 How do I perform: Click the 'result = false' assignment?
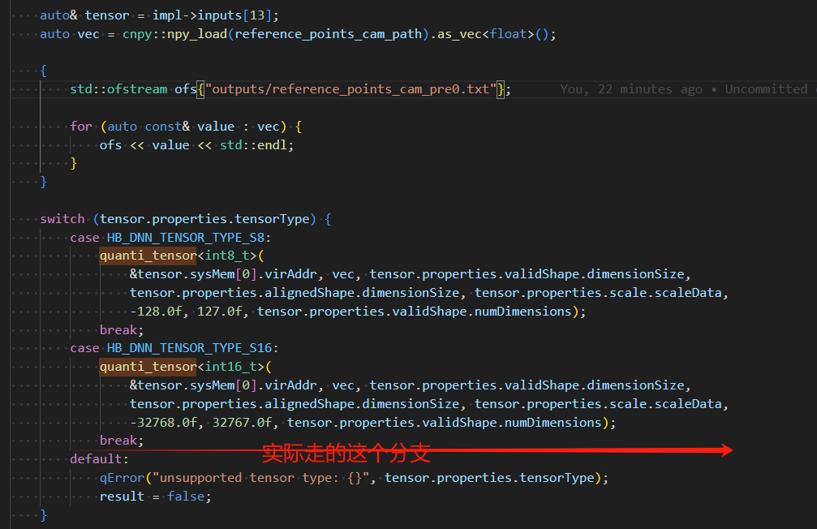pyautogui.click(x=155, y=497)
